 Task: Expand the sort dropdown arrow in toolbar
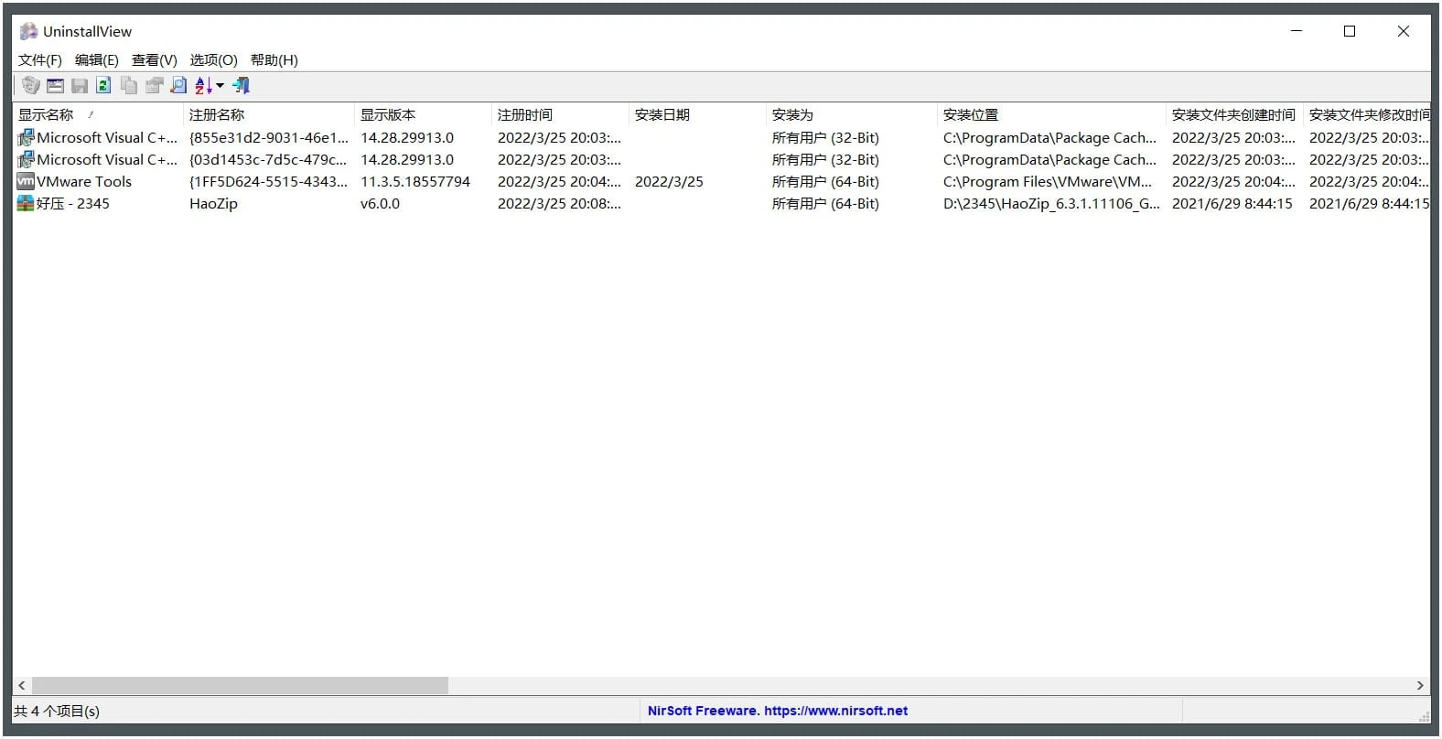[x=220, y=86]
